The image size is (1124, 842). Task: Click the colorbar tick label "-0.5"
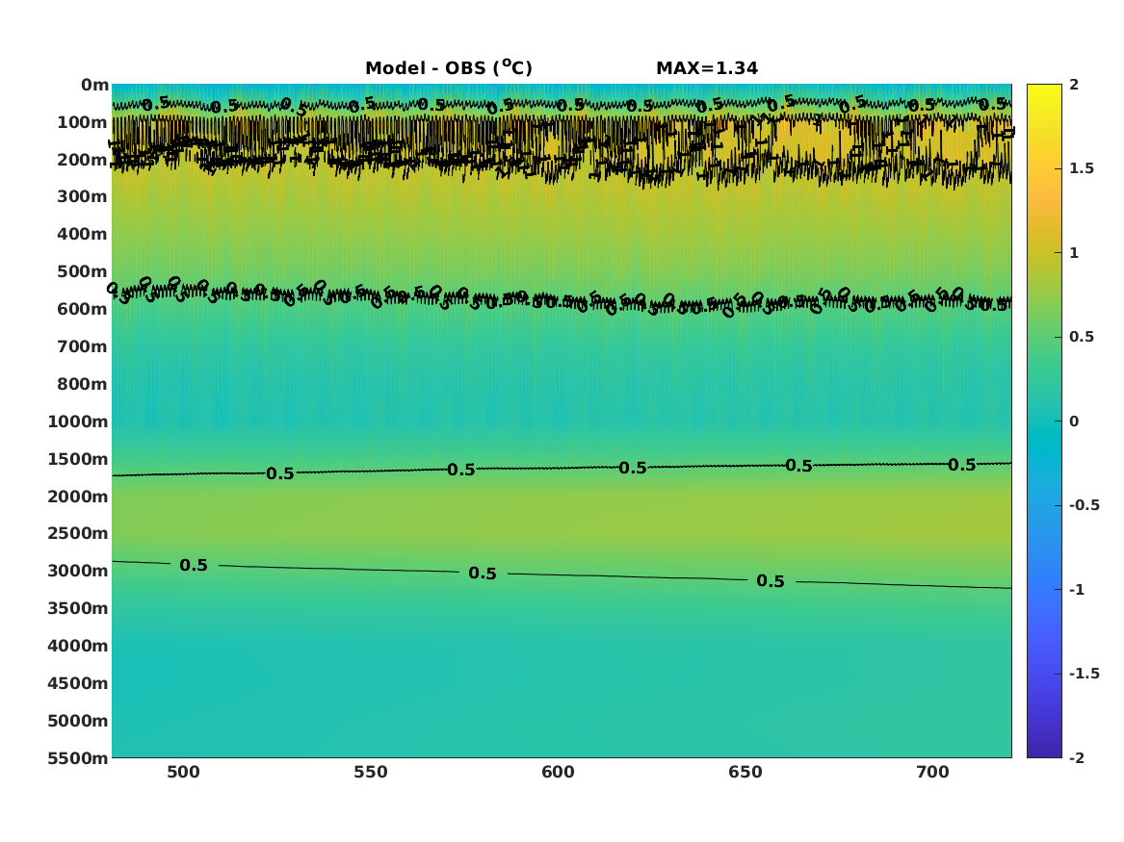tap(1084, 505)
